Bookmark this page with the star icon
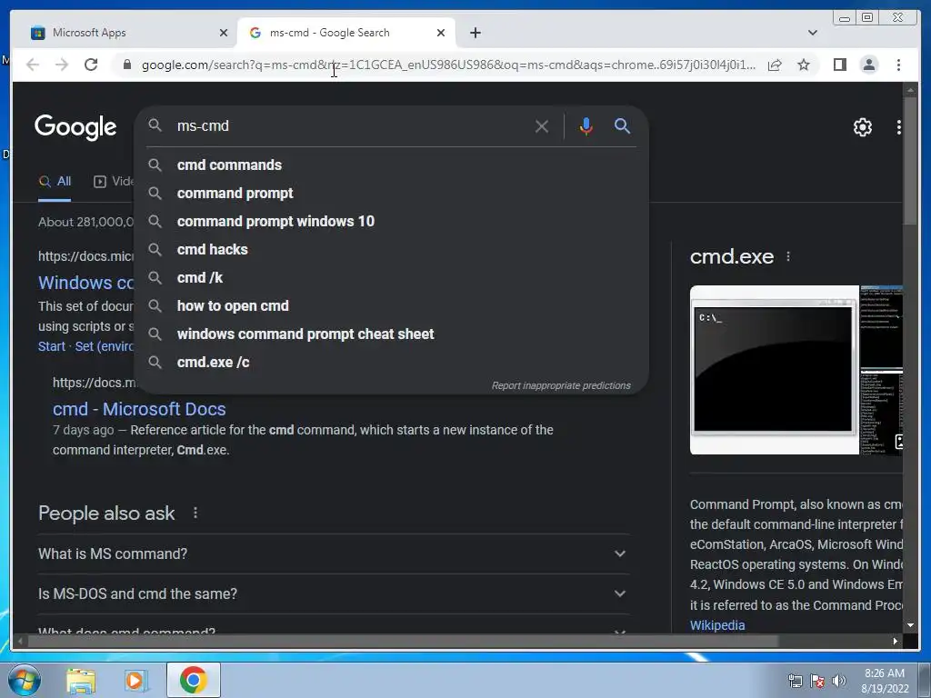Screen dimensions: 931x698 804,65
